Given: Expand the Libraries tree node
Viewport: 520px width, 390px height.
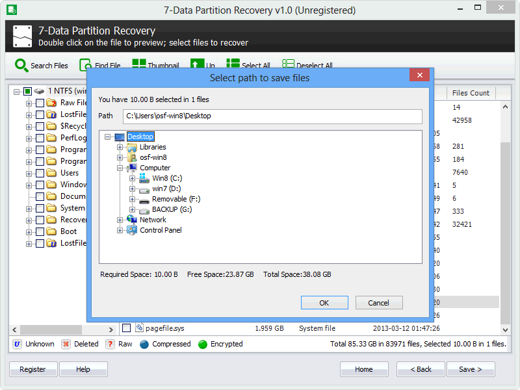Looking at the screenshot, I should 120,147.
